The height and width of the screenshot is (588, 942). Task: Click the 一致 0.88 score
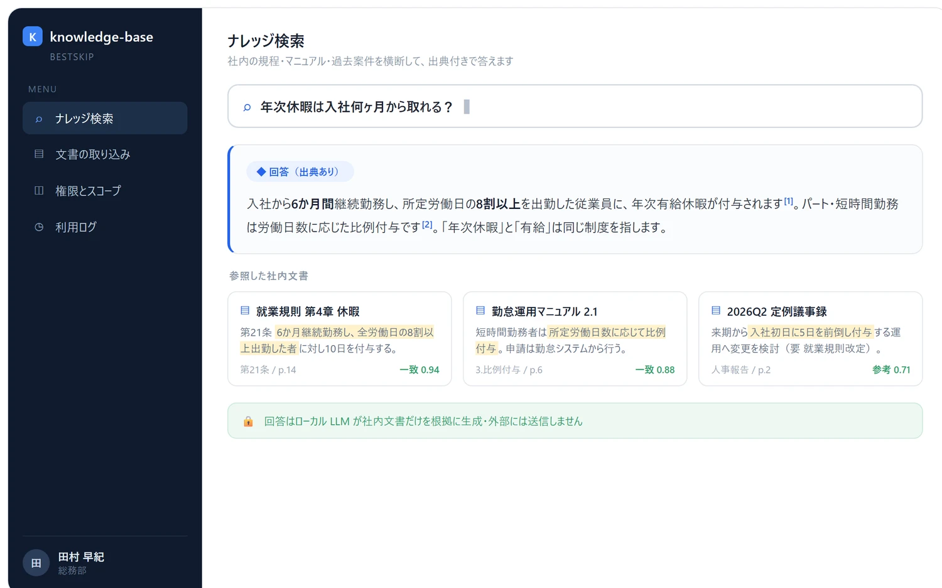coord(654,370)
